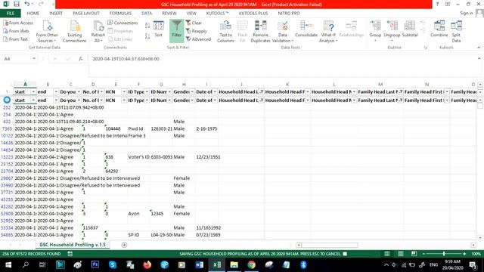
Task: Import data From Access
Action: click(18, 23)
